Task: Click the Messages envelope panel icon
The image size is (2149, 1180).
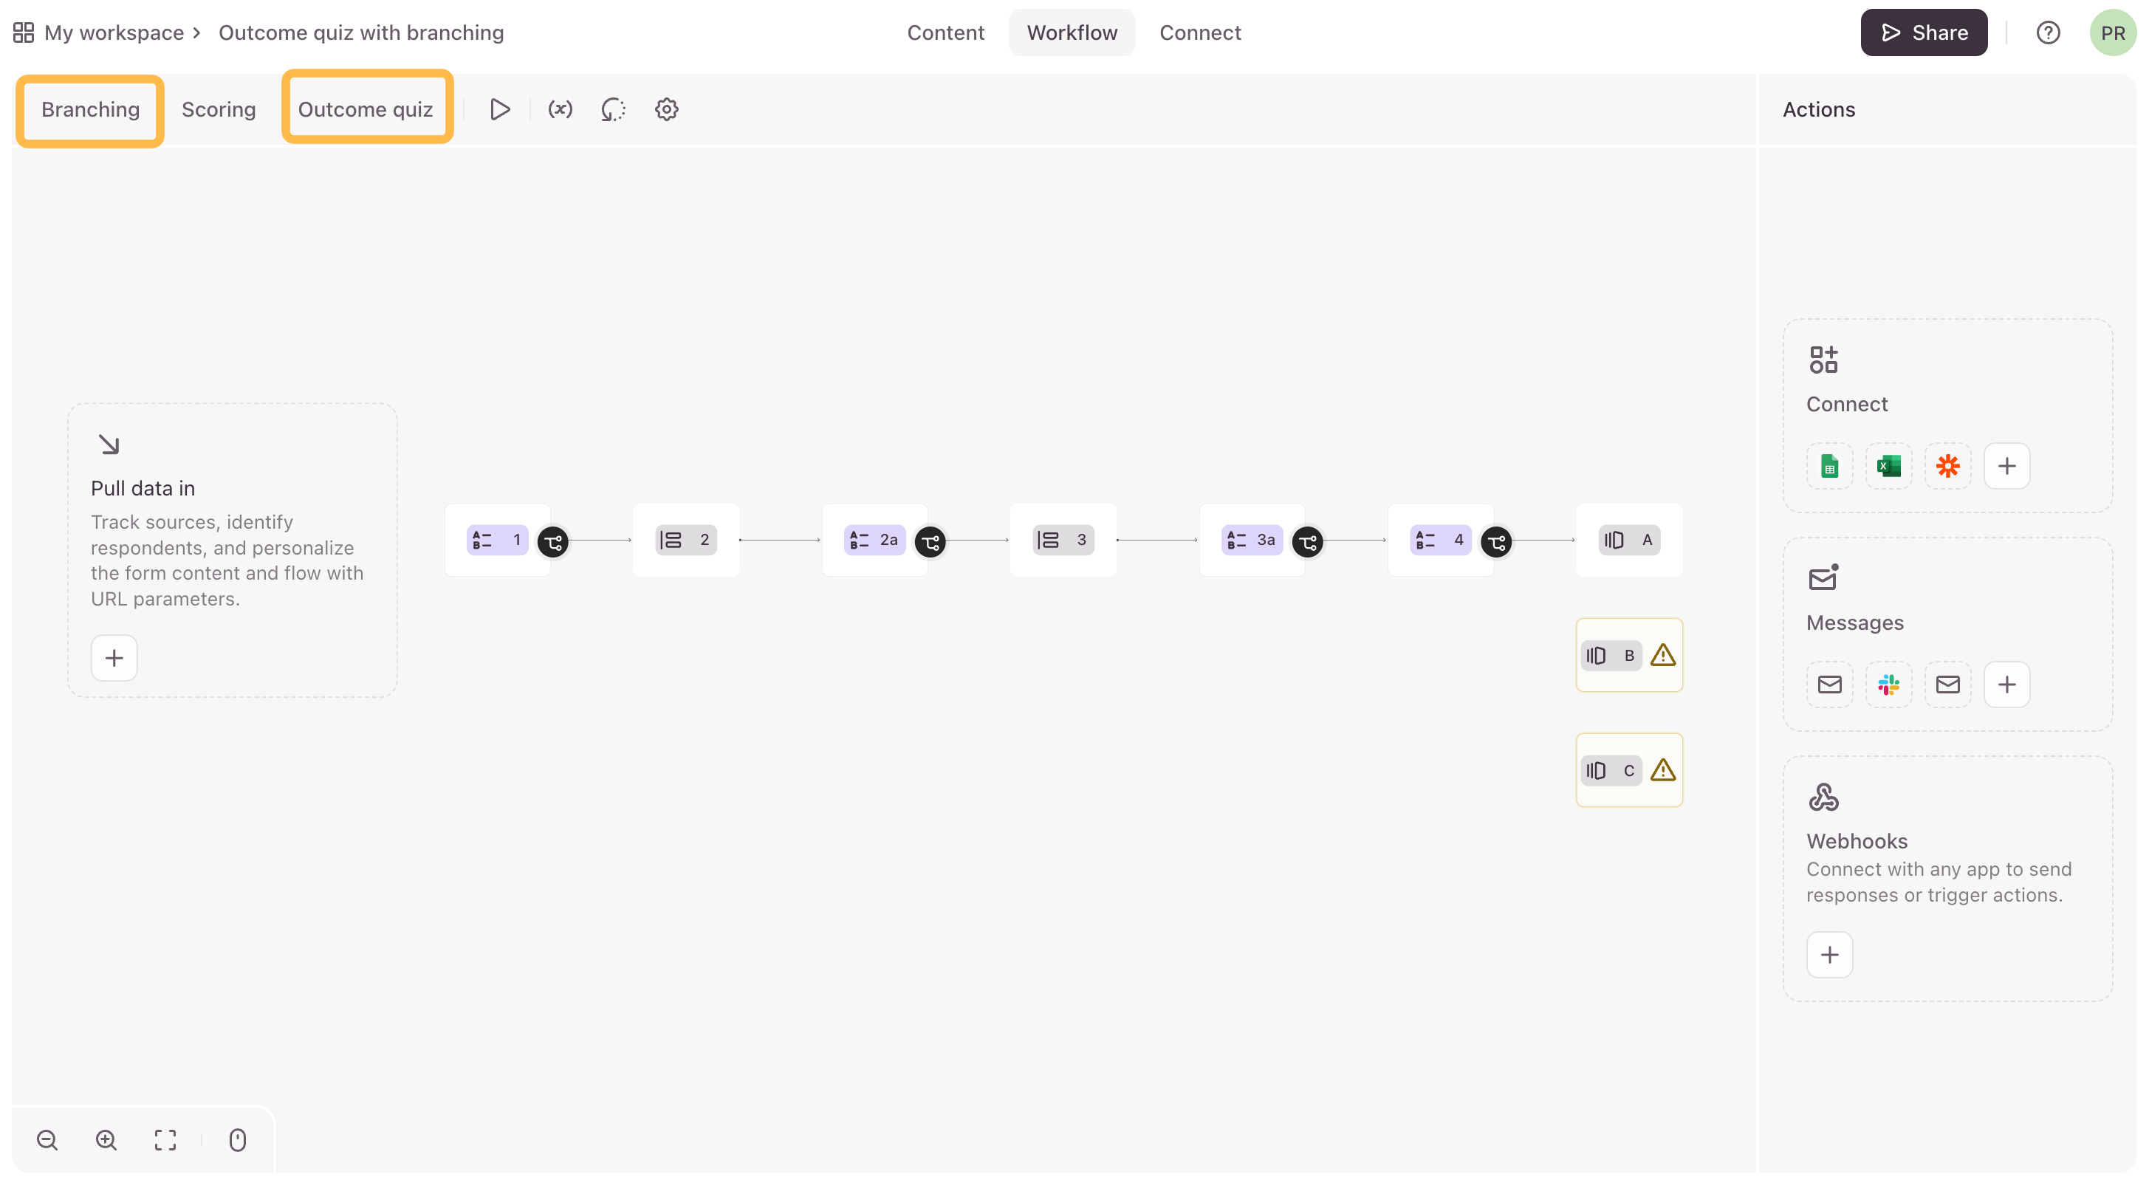Action: coord(1823,577)
